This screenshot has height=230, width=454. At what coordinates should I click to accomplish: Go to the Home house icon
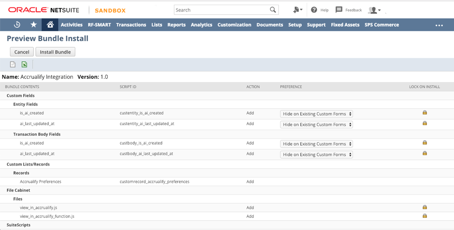point(50,25)
